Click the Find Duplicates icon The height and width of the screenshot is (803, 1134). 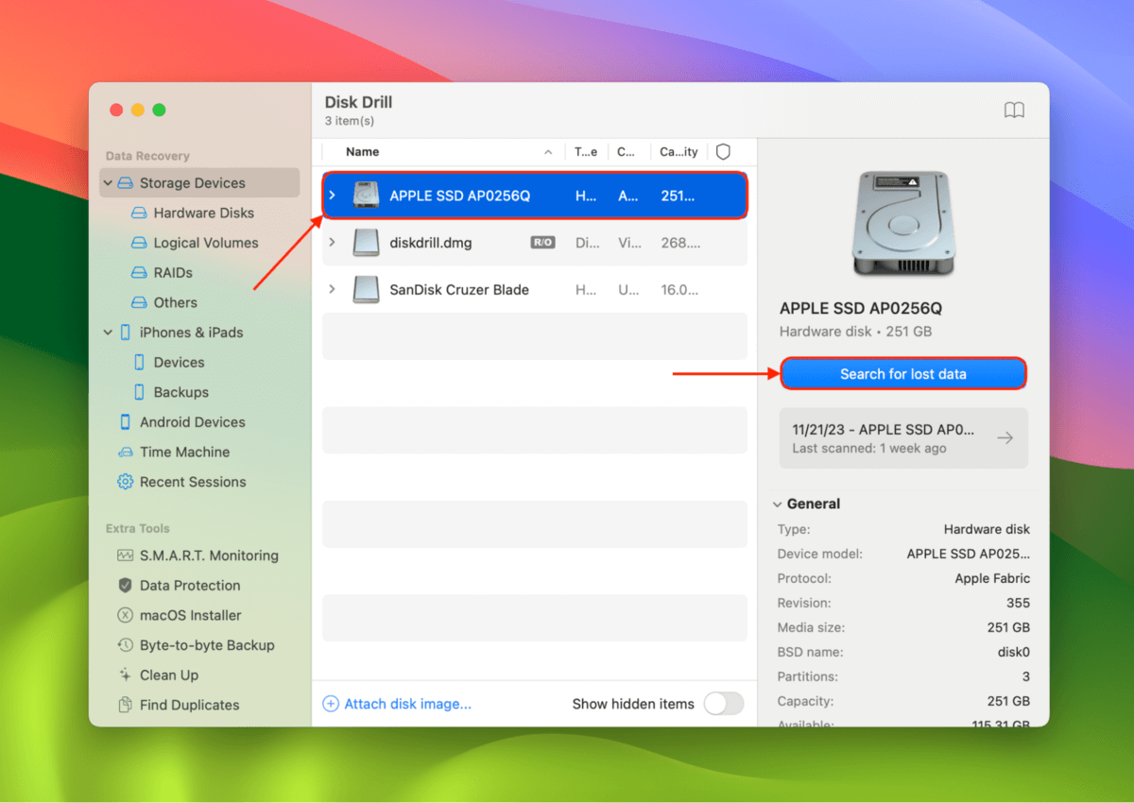click(126, 705)
